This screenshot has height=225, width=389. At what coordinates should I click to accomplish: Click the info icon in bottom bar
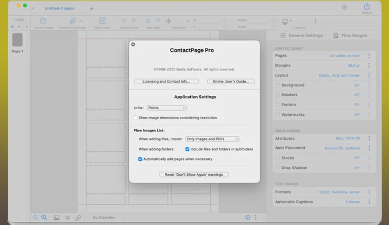(248, 217)
